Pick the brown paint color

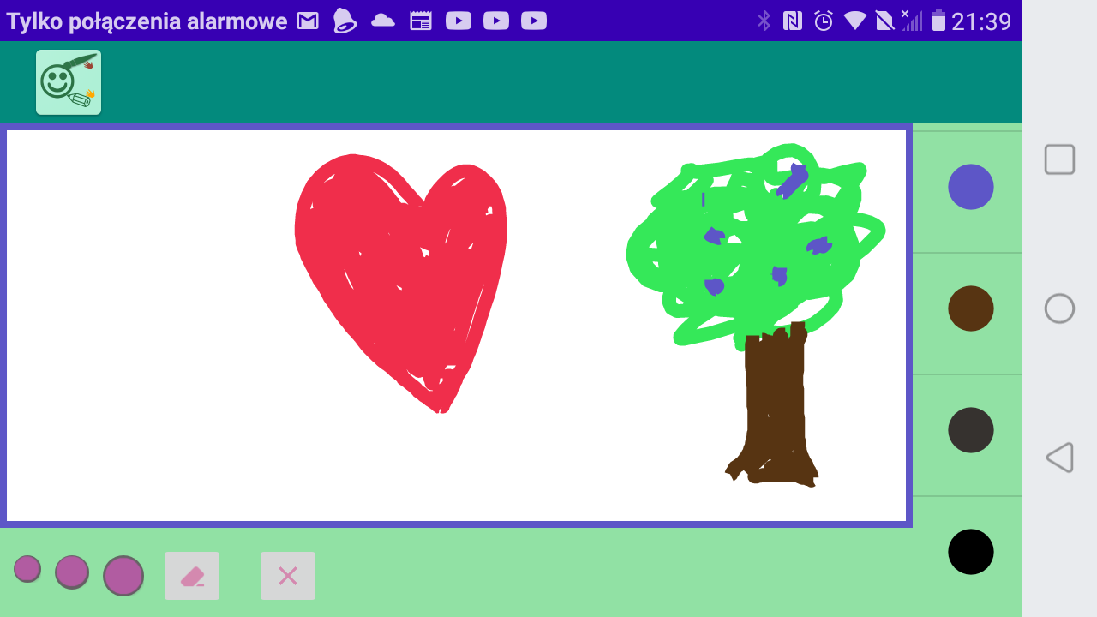[x=971, y=308]
